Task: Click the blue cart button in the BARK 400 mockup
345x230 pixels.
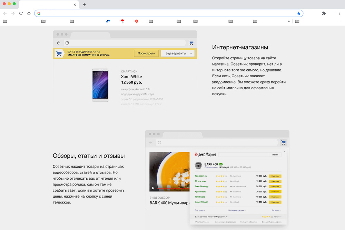Action: (283, 142)
